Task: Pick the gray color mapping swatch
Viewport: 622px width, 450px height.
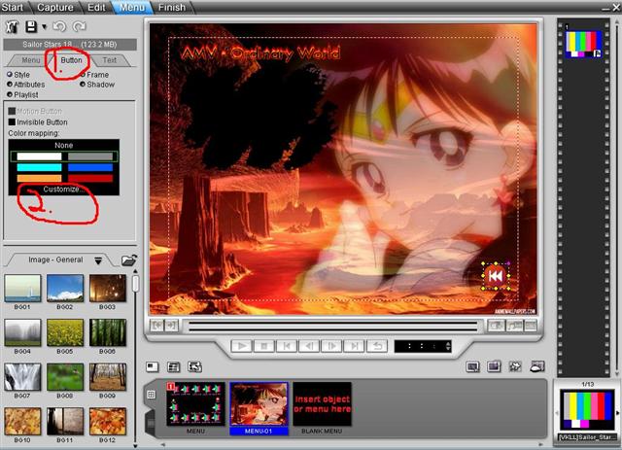Action: (90, 156)
